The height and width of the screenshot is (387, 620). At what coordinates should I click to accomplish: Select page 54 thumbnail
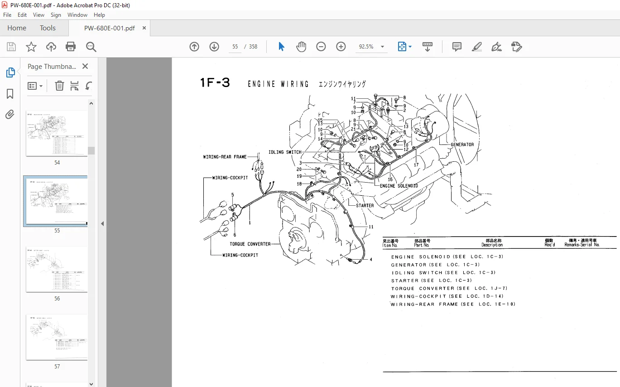pos(56,133)
